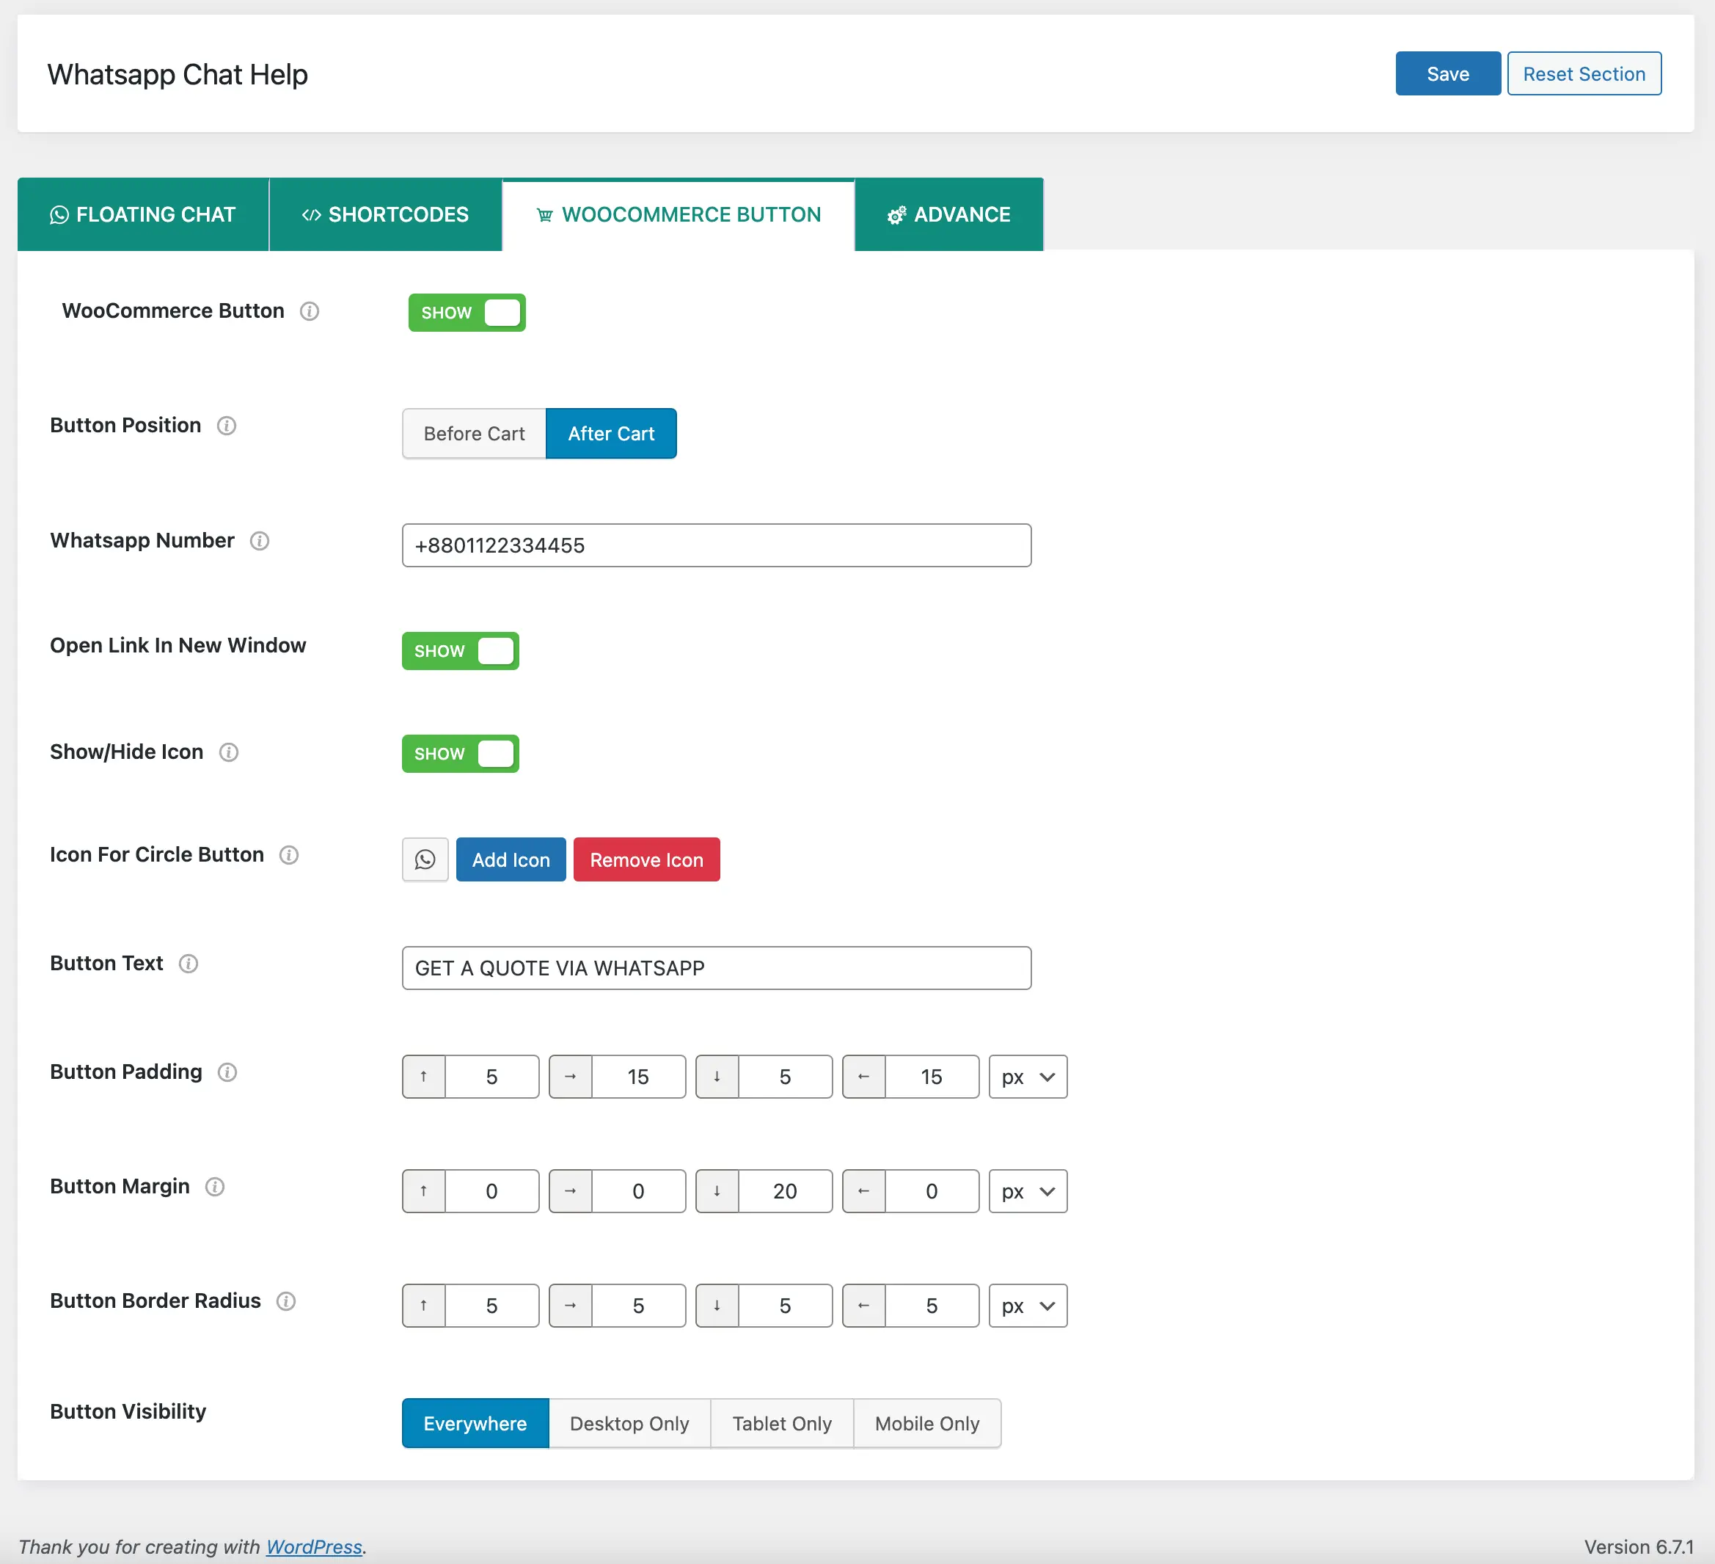Set visibility to Everywhere

click(x=475, y=1424)
